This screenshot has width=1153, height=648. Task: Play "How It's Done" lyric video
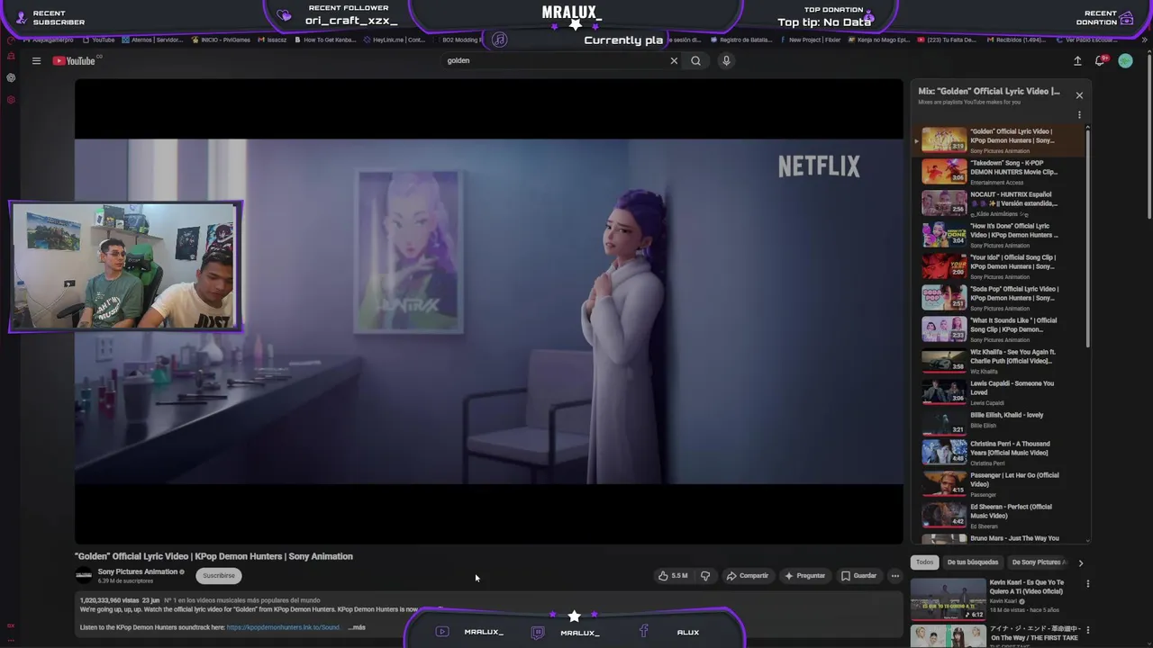(999, 234)
